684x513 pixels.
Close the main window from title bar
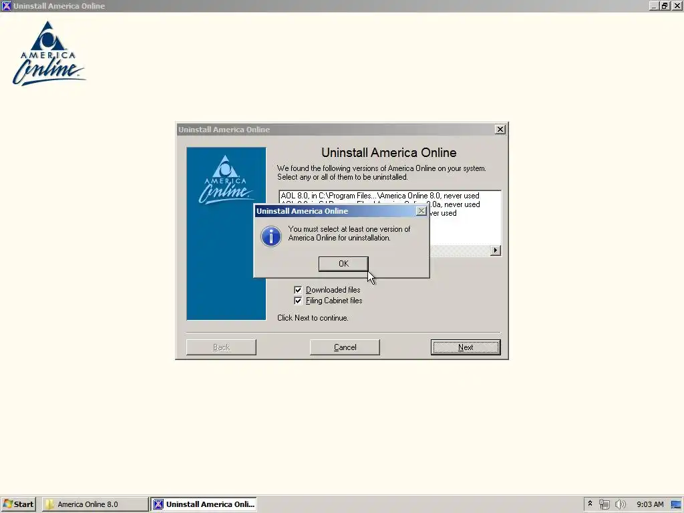[677, 5]
